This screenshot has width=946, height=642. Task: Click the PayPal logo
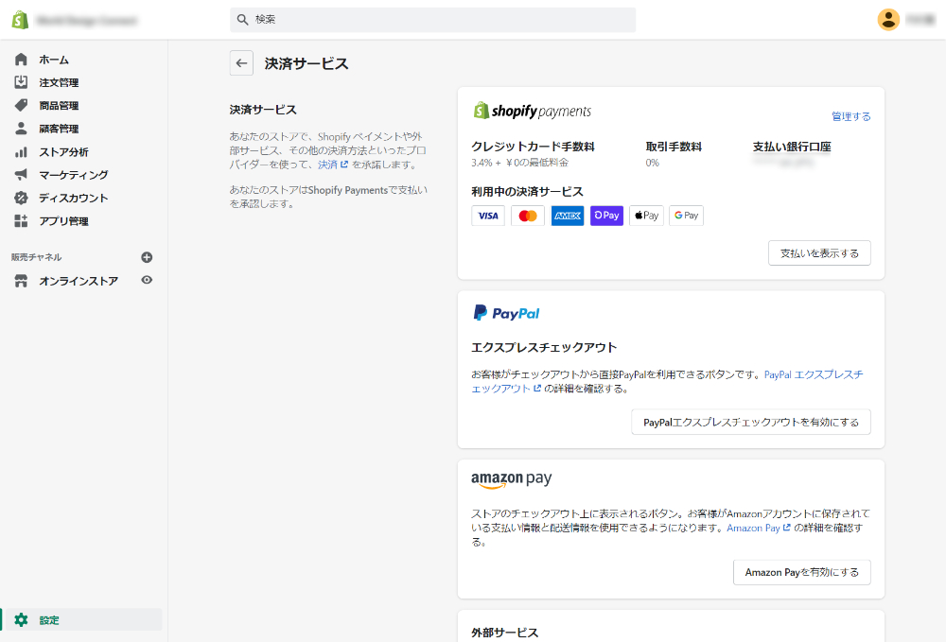coord(506,313)
